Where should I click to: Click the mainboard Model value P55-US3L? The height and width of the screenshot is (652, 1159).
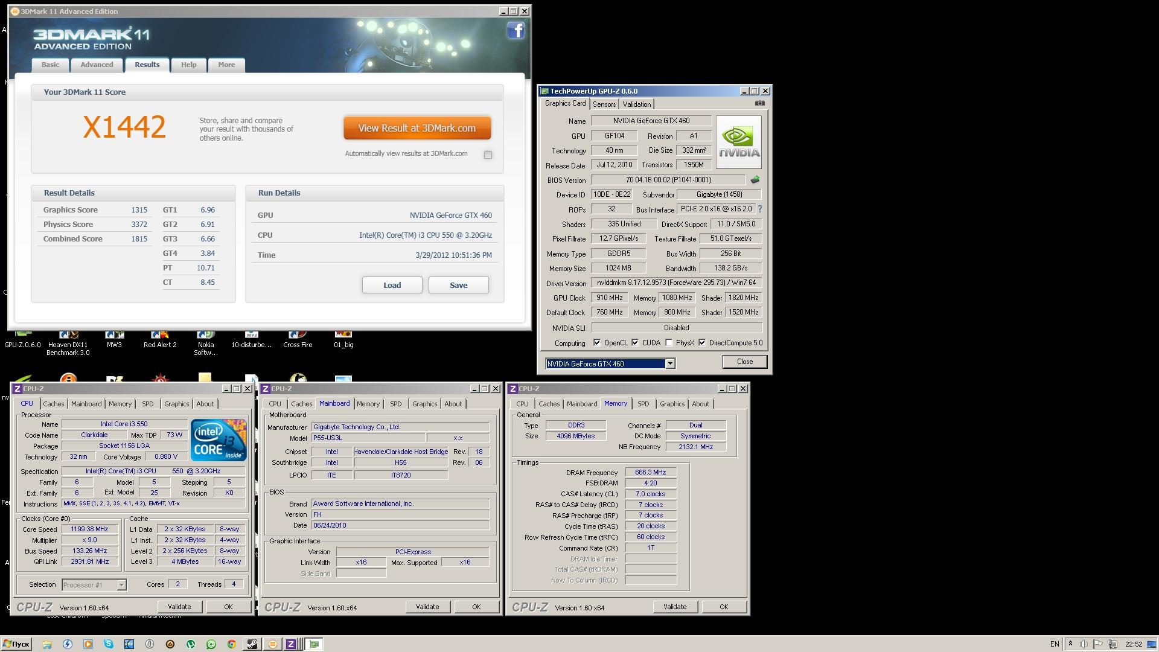pos(368,438)
